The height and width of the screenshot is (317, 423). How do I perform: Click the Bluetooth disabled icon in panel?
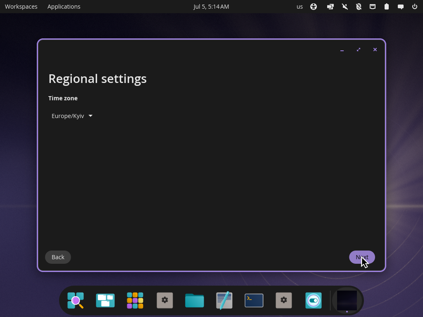[359, 7]
